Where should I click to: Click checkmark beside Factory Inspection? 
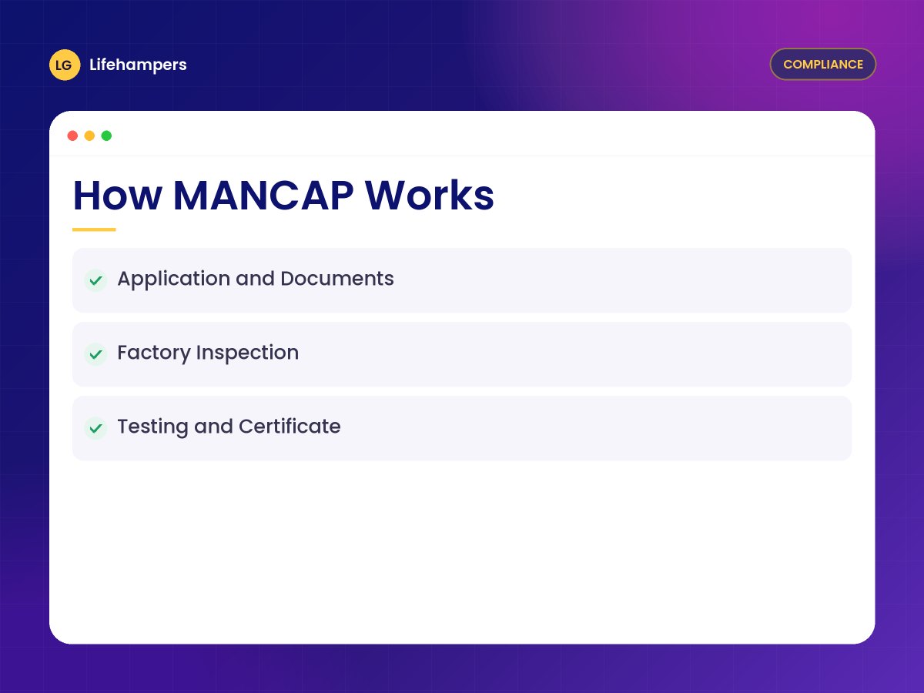pyautogui.click(x=95, y=354)
